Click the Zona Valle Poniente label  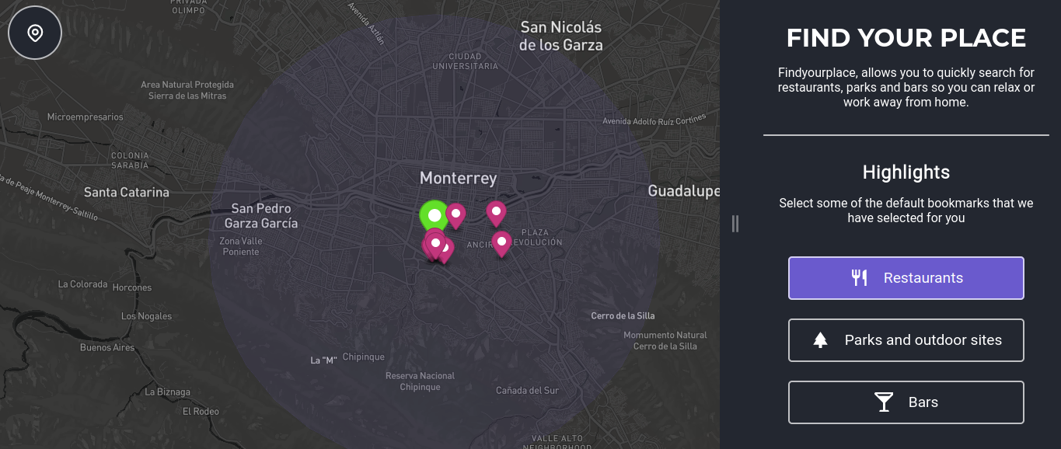[x=241, y=246]
